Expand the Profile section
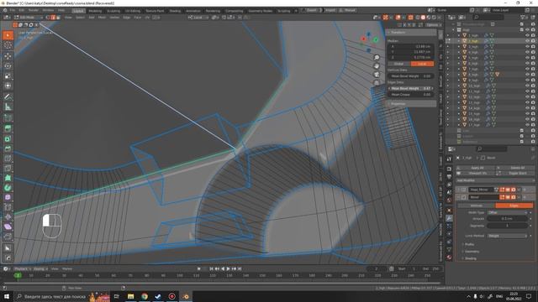The height and width of the screenshot is (302, 538). pos(469,244)
